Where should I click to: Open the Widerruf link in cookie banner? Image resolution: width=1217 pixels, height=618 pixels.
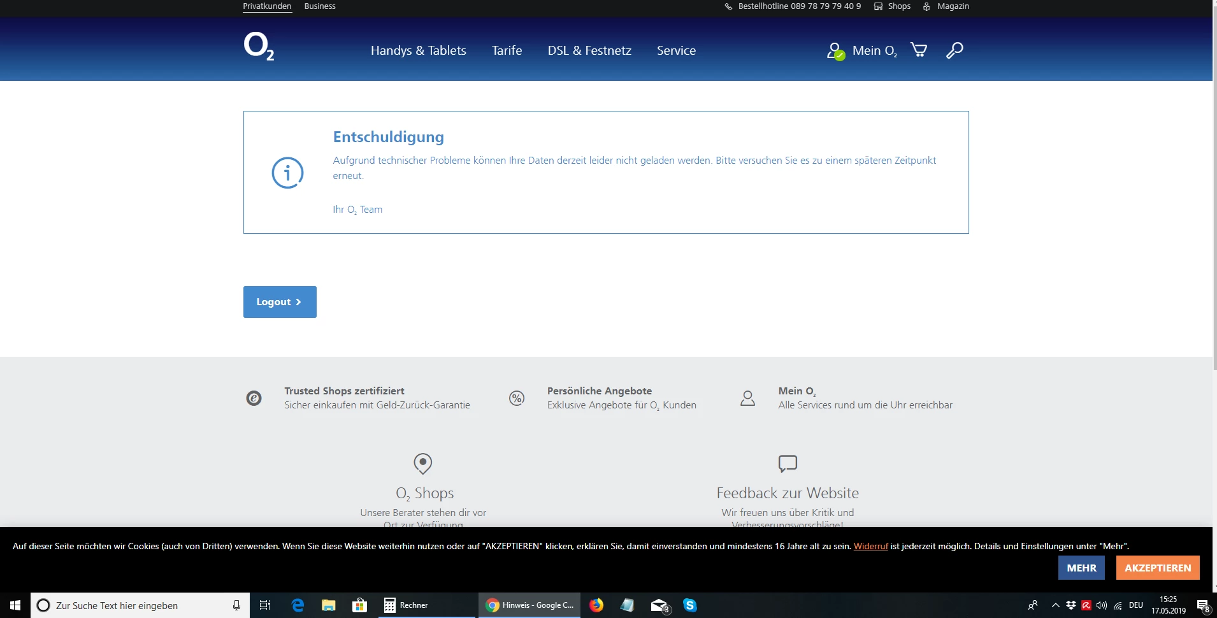[x=871, y=546]
